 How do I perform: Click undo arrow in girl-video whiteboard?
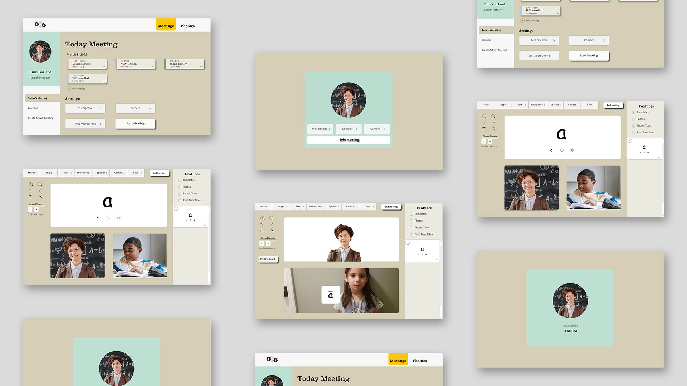pyautogui.click(x=262, y=225)
